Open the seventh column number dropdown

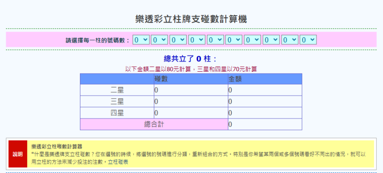(x=252, y=40)
